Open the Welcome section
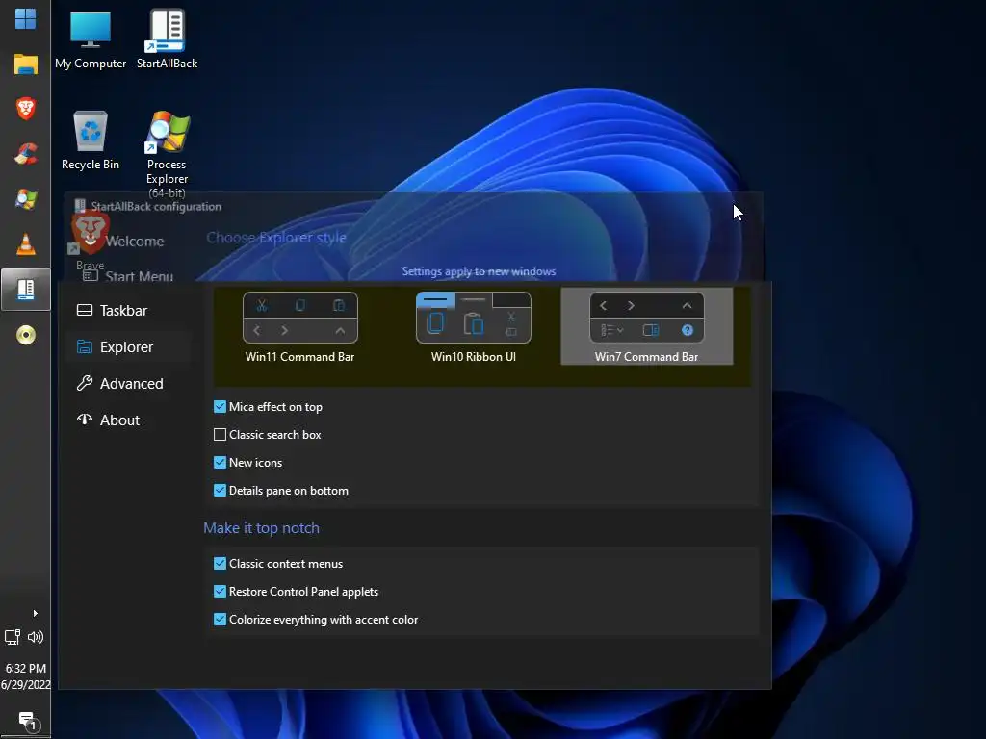 (135, 242)
